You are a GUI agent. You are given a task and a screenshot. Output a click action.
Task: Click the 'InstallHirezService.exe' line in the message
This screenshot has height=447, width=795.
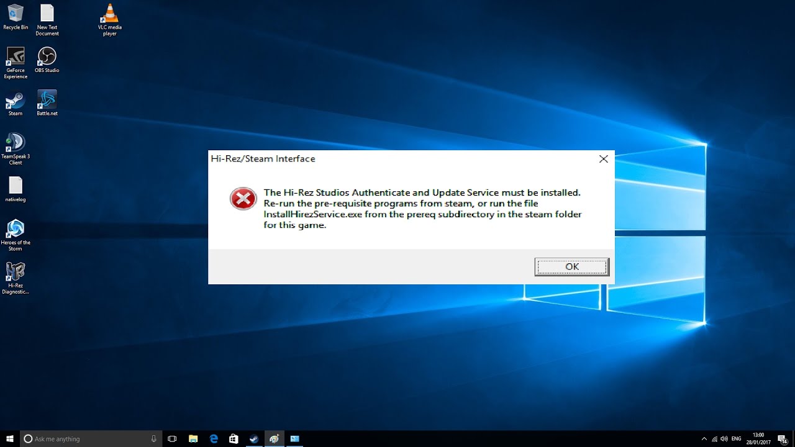click(x=422, y=214)
